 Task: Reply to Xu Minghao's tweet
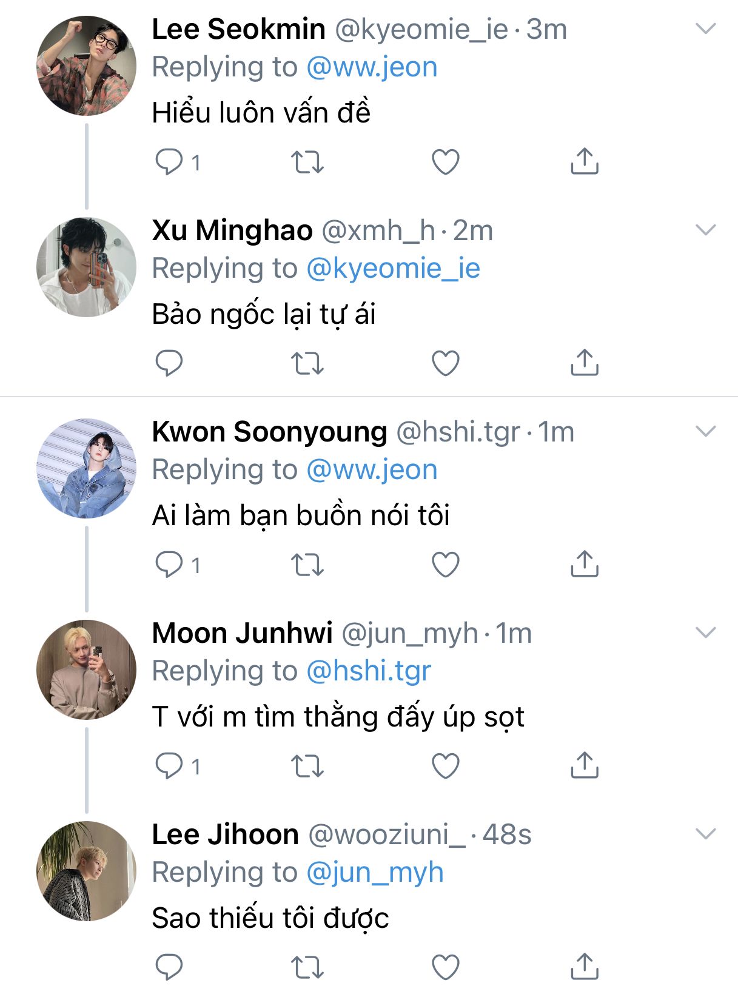169,363
